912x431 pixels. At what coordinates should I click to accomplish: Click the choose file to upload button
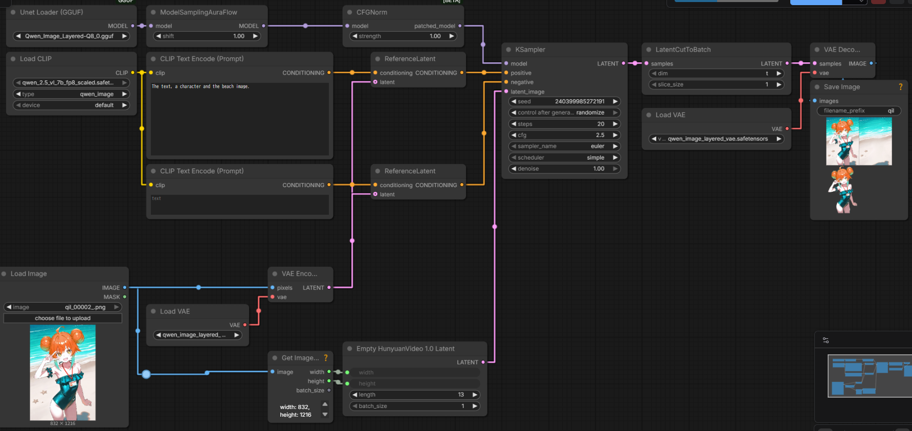pos(62,318)
